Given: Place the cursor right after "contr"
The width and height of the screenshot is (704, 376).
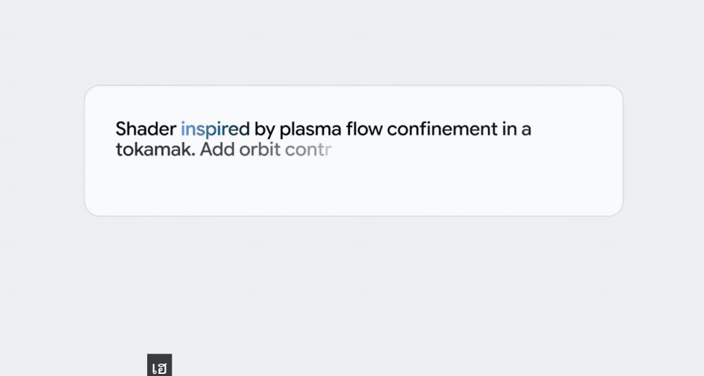Looking at the screenshot, I should pyautogui.click(x=332, y=150).
